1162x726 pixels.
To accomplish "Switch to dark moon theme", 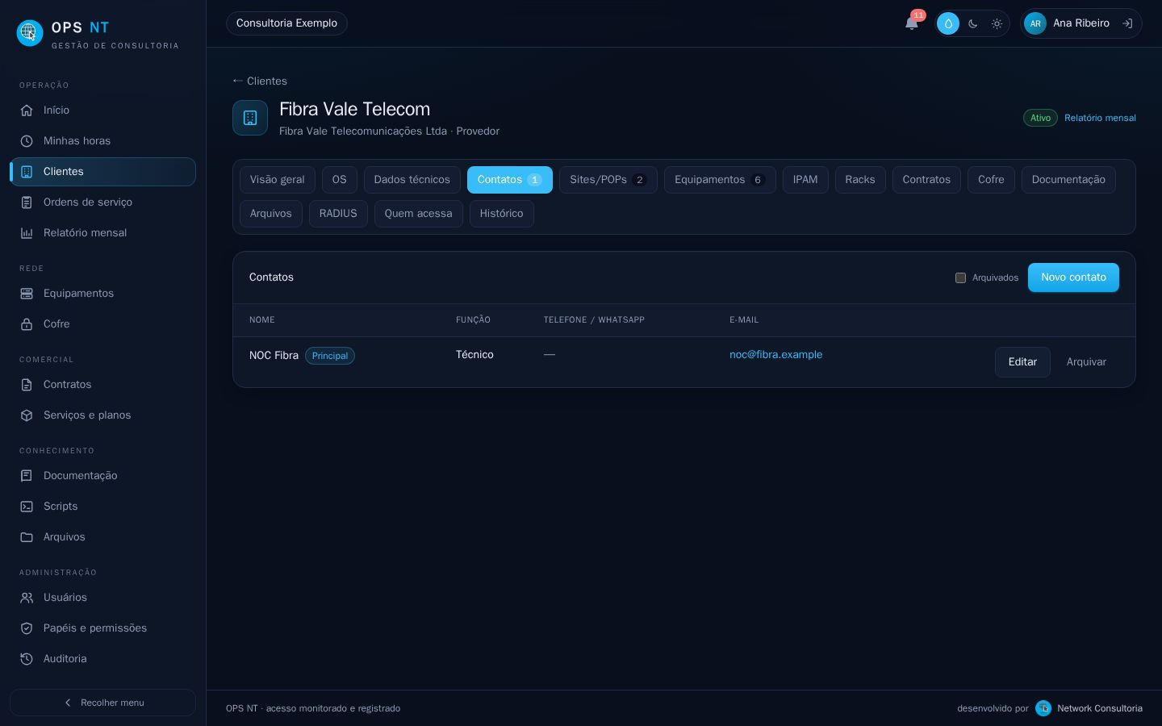I will tap(973, 23).
